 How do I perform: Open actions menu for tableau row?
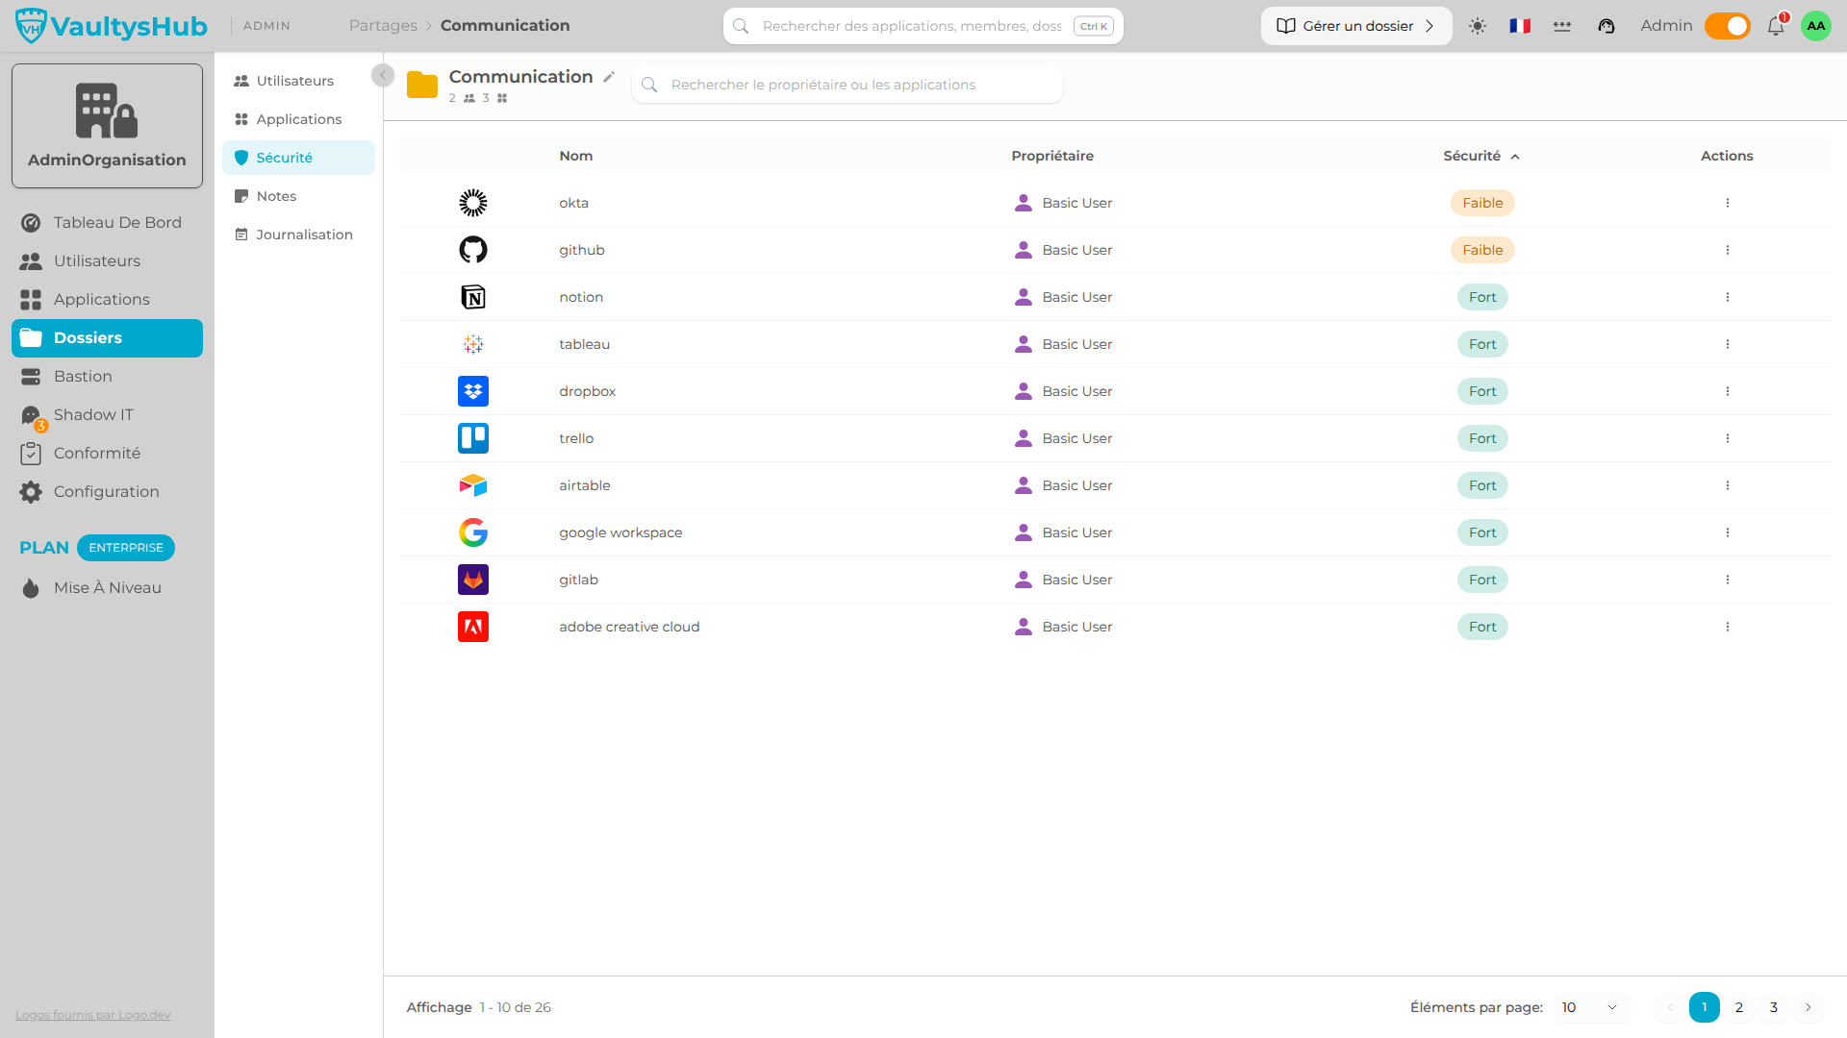click(x=1728, y=344)
